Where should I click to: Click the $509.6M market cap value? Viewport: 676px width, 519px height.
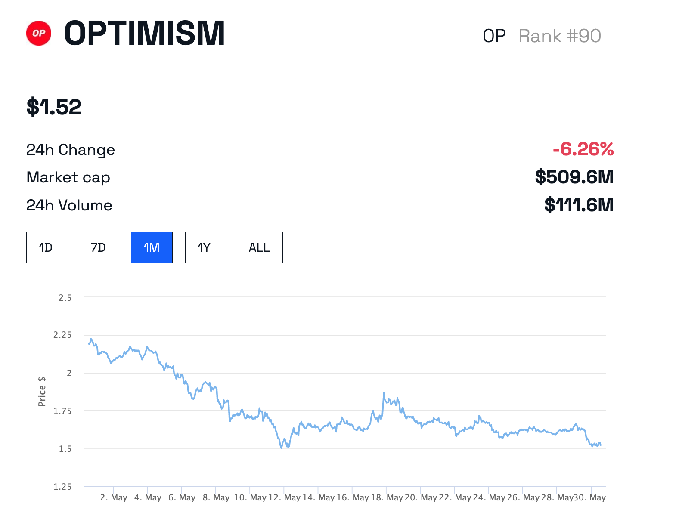tap(574, 177)
